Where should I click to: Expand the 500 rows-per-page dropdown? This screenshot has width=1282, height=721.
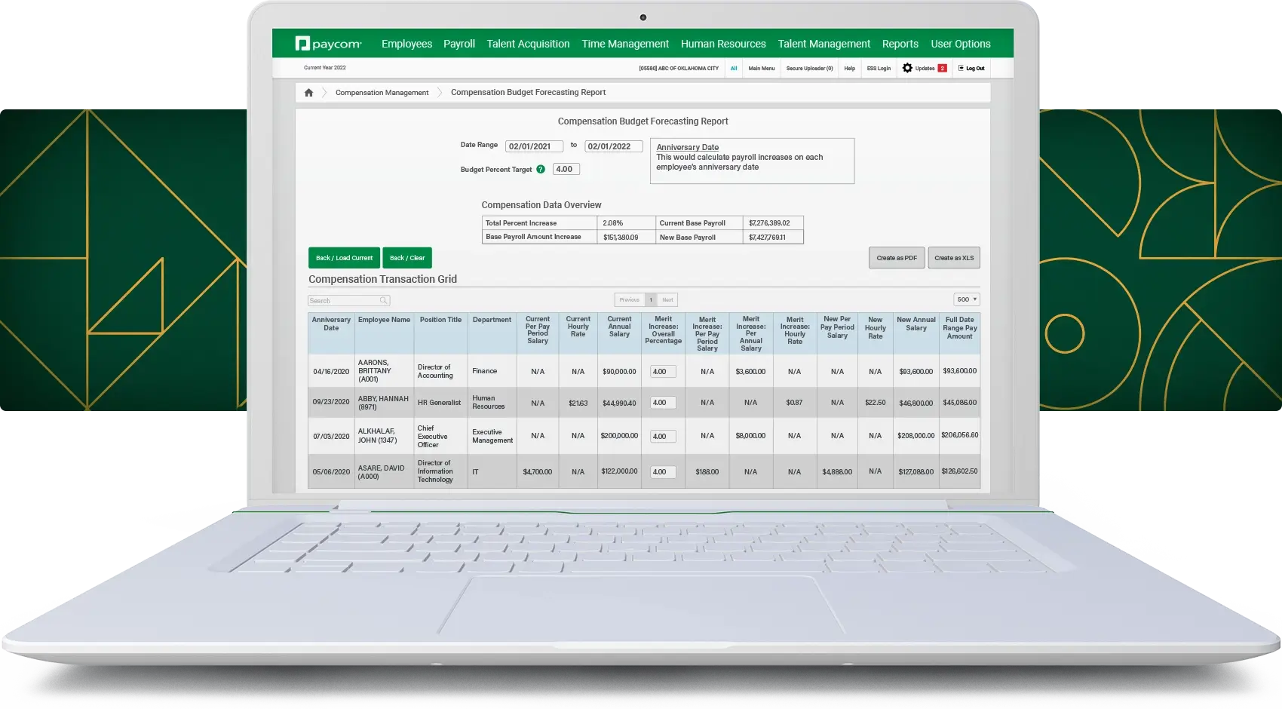coord(966,299)
